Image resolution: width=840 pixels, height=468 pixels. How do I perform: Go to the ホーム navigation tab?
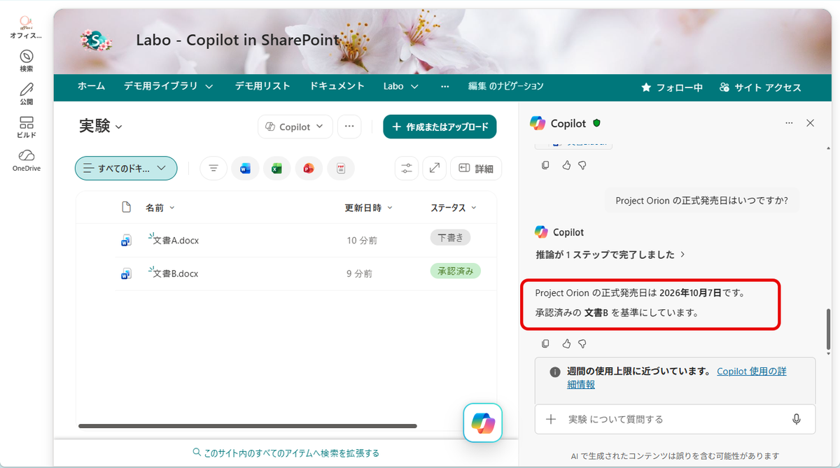(x=91, y=86)
